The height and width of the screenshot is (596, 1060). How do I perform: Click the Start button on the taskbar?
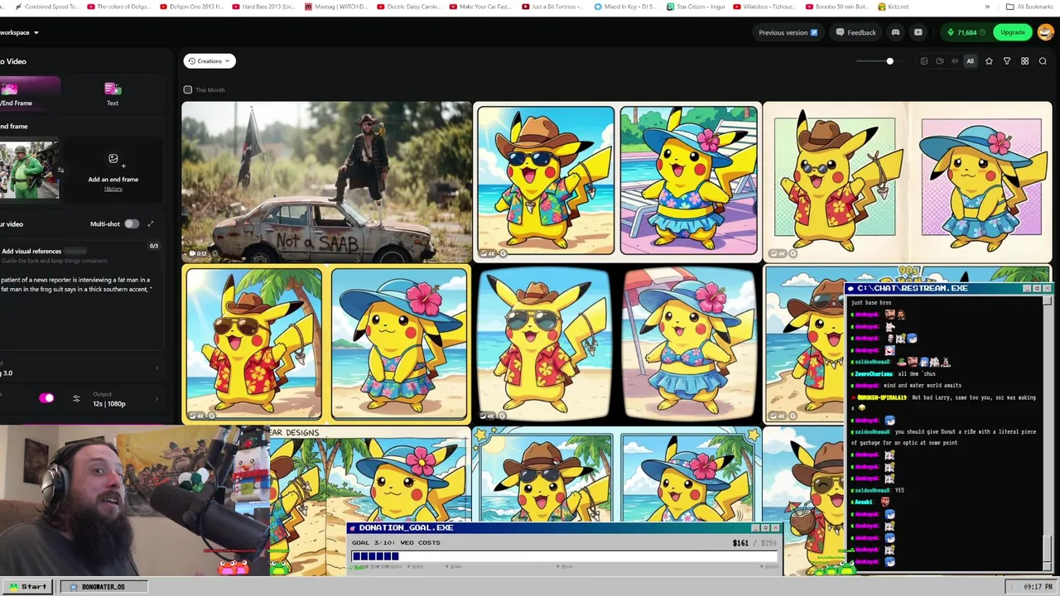tap(28, 587)
